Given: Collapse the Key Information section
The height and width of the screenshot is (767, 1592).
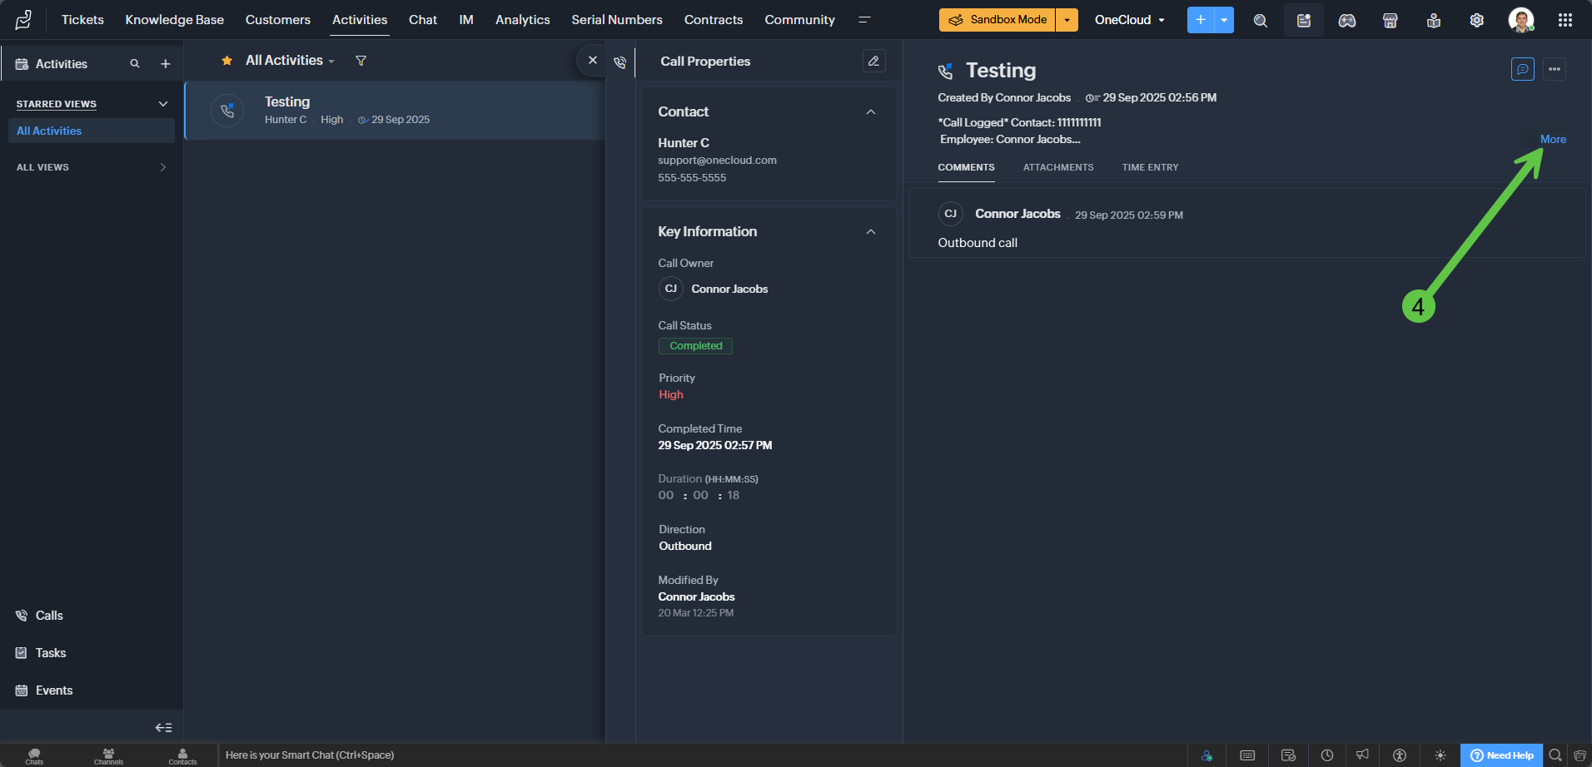Looking at the screenshot, I should coord(870,232).
